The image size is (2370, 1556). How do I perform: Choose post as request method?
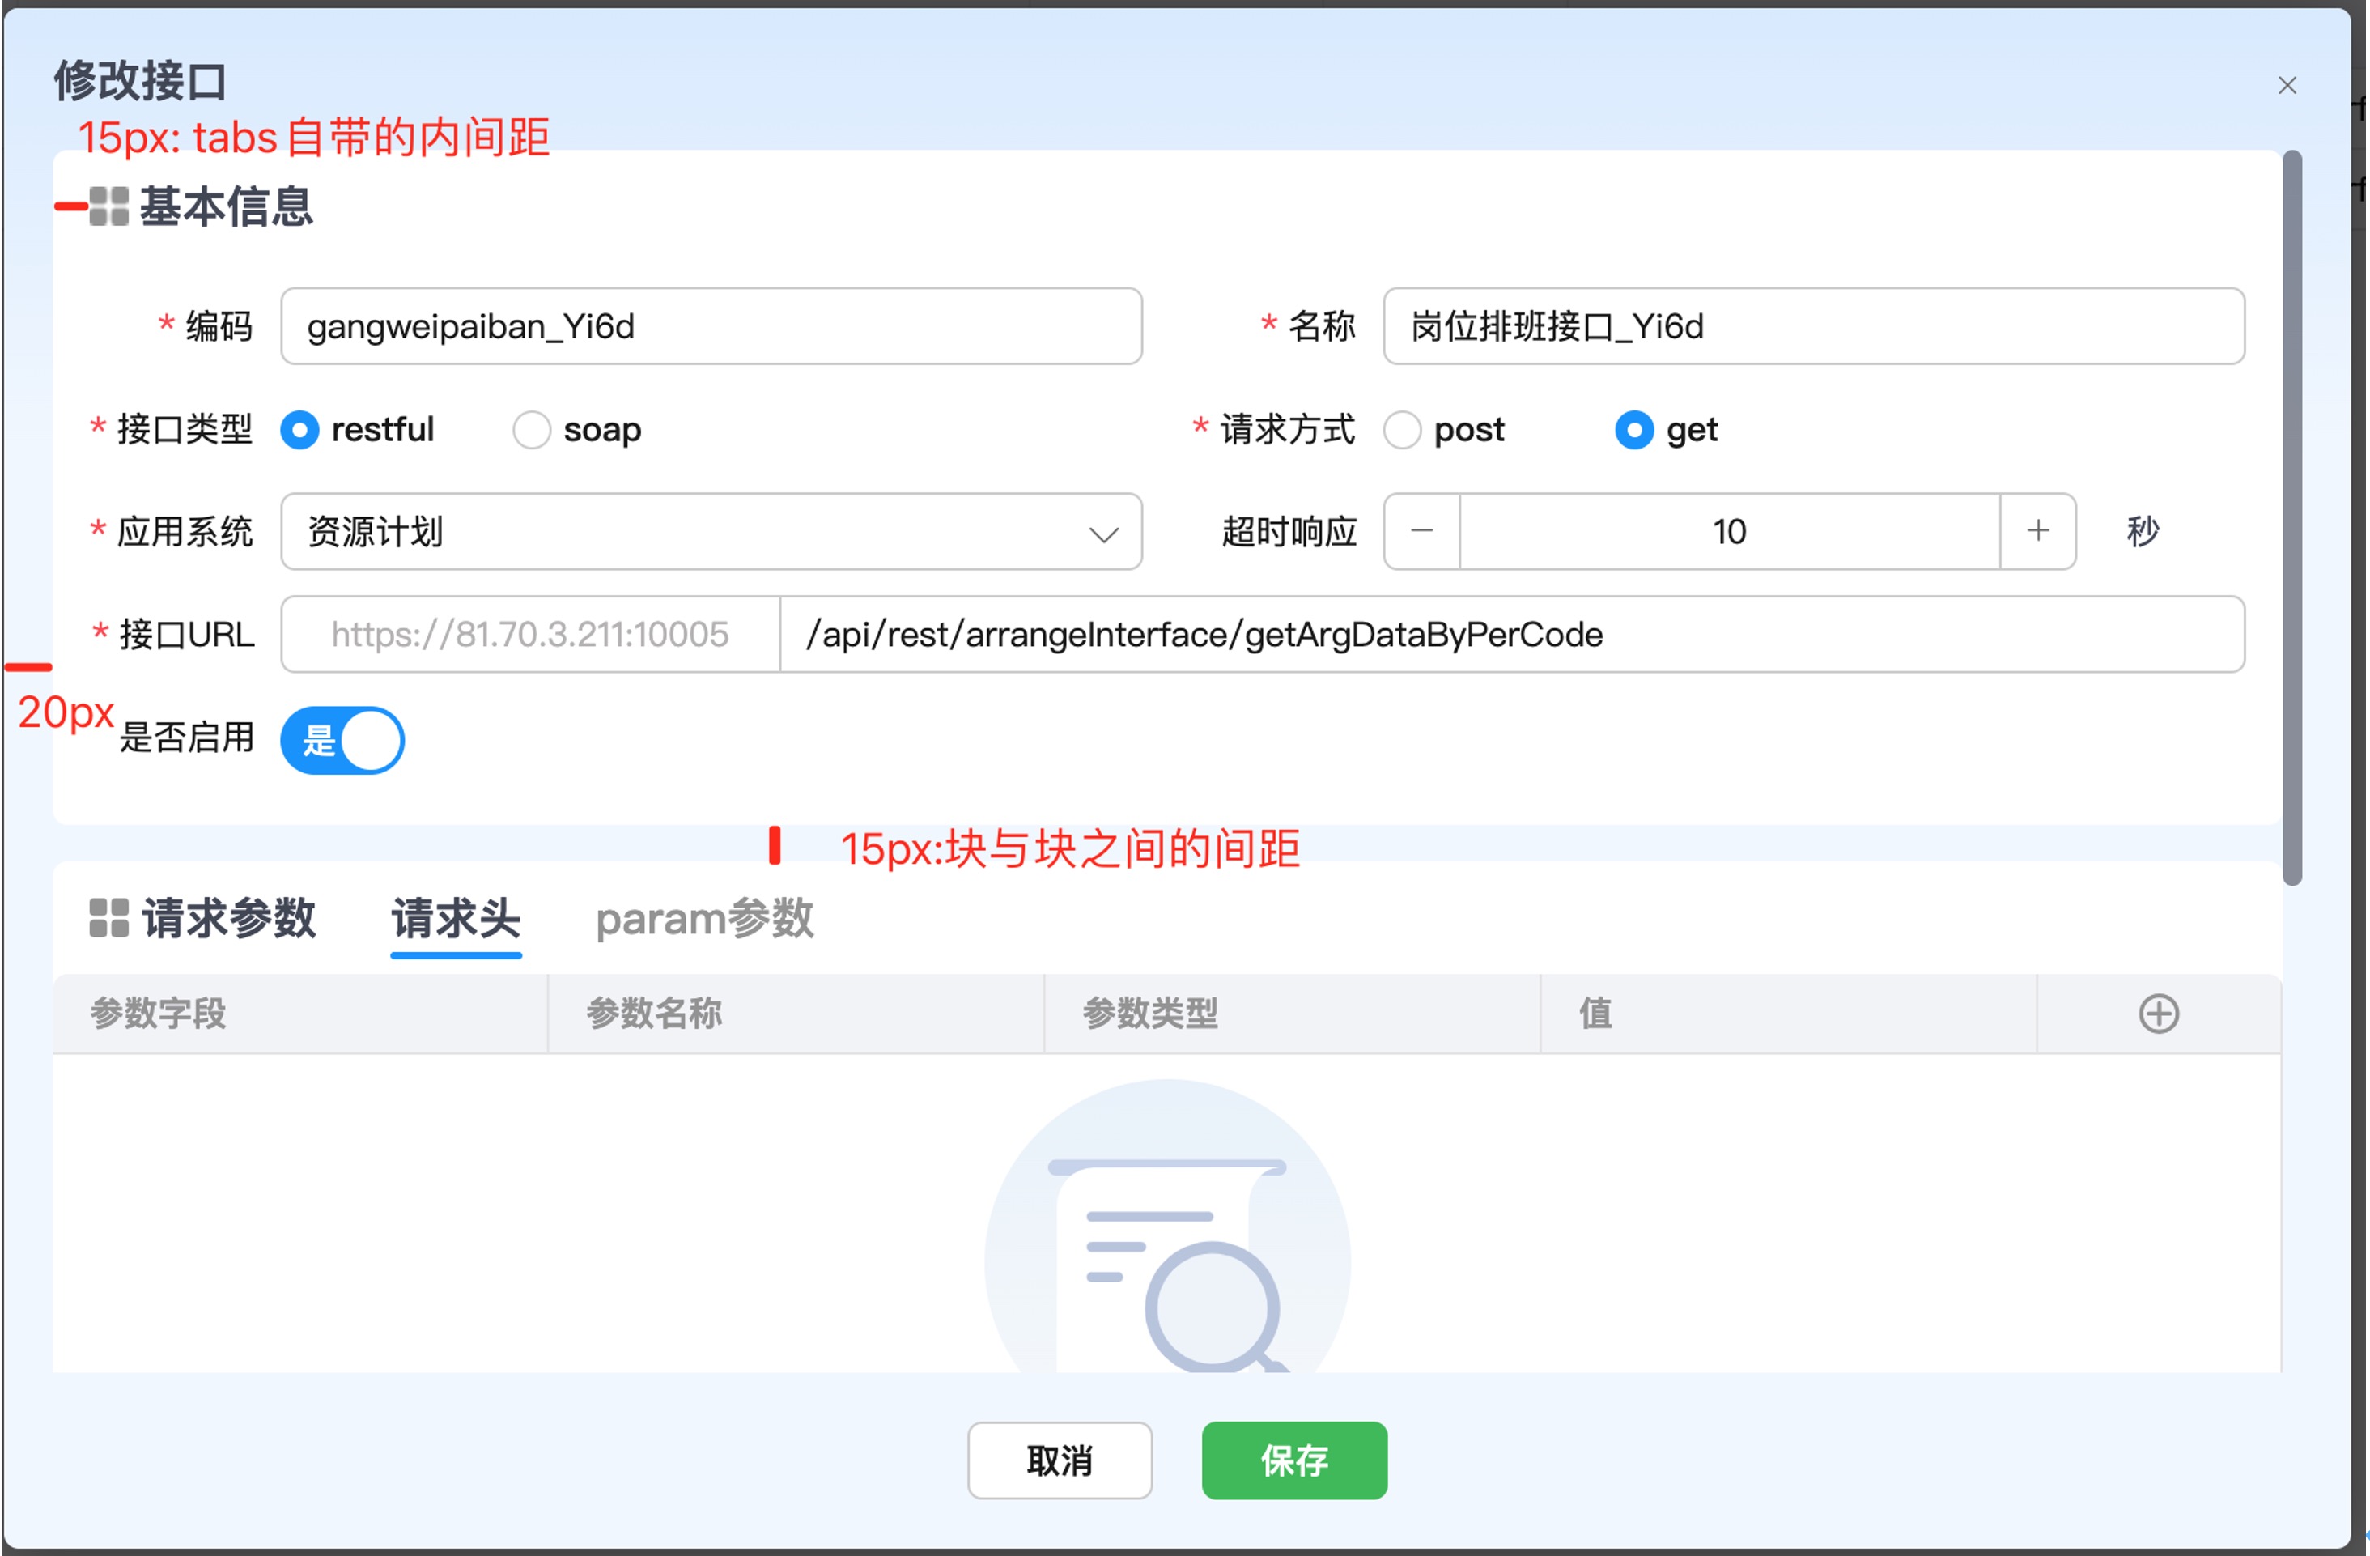[1402, 431]
